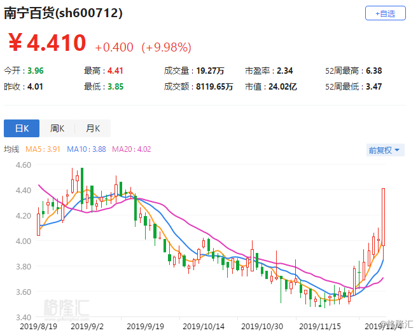Select the 2019/10/14 date axis label
Screen dimensions: 418x333
[x=204, y=327]
